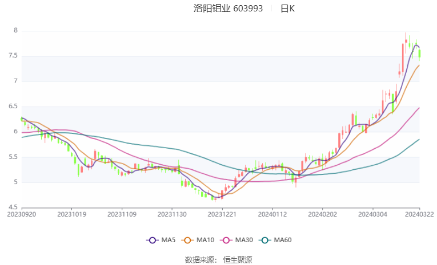Click the y-axis value 7
This screenshot has width=437, height=265.
(x=15, y=81)
